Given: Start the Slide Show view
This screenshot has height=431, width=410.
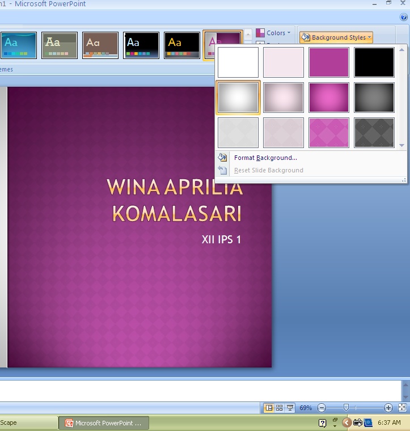Looking at the screenshot, I should 290,408.
